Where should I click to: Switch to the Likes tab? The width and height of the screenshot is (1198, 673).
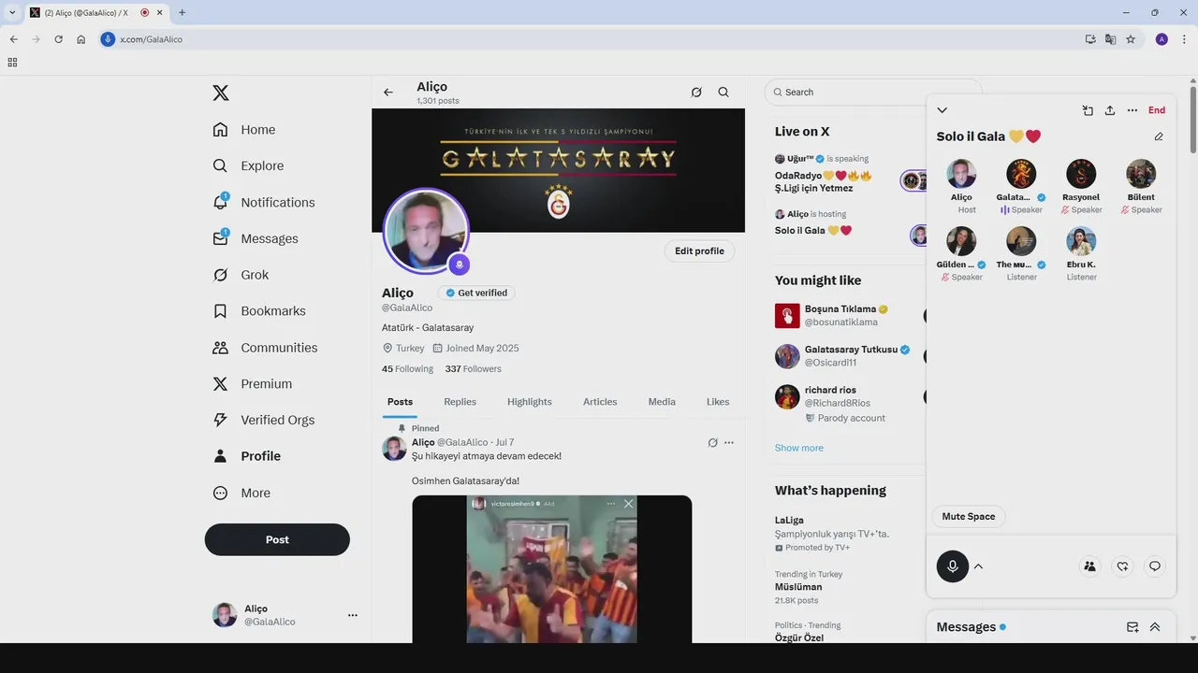[718, 402]
